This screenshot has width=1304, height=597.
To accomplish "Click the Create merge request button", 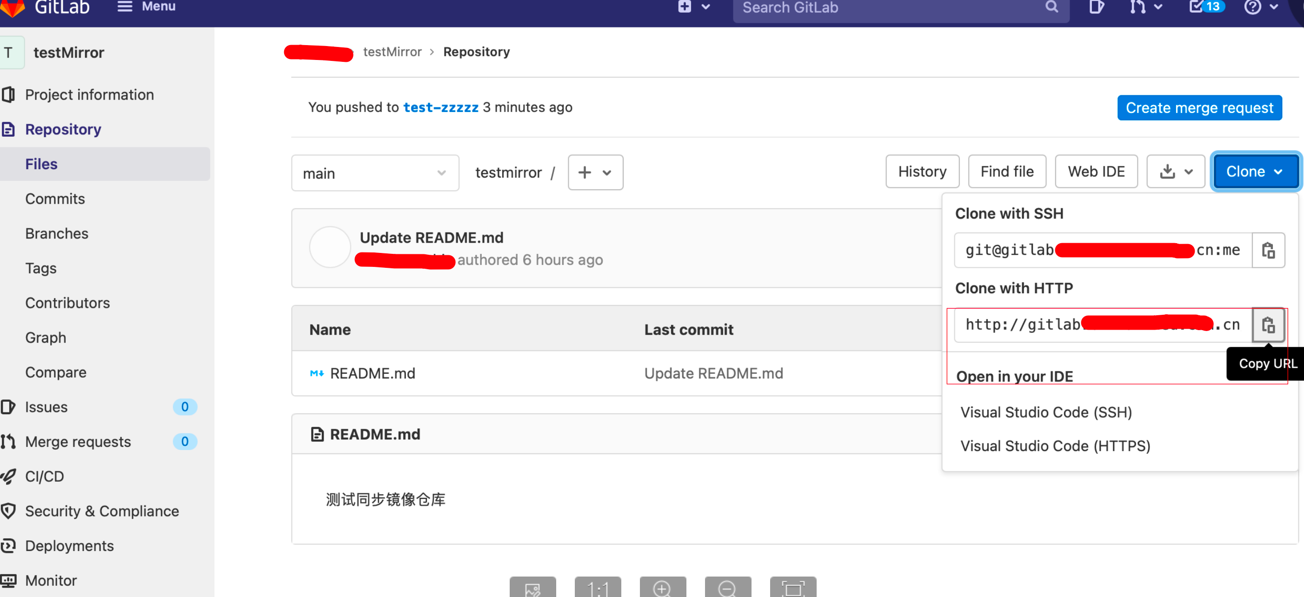I will click(1199, 107).
